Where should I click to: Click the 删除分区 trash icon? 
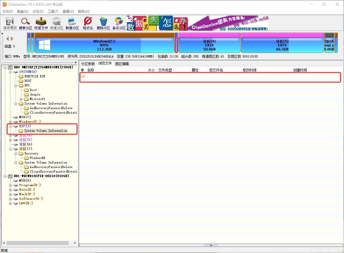pyautogui.click(x=103, y=23)
